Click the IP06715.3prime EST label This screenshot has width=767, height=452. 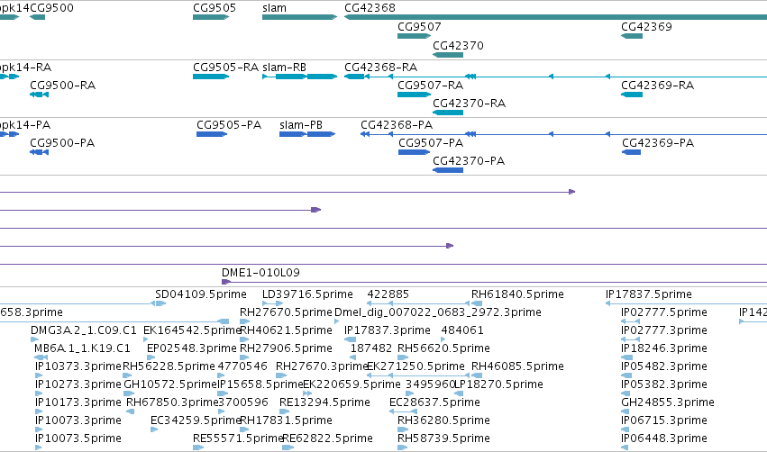click(x=663, y=420)
